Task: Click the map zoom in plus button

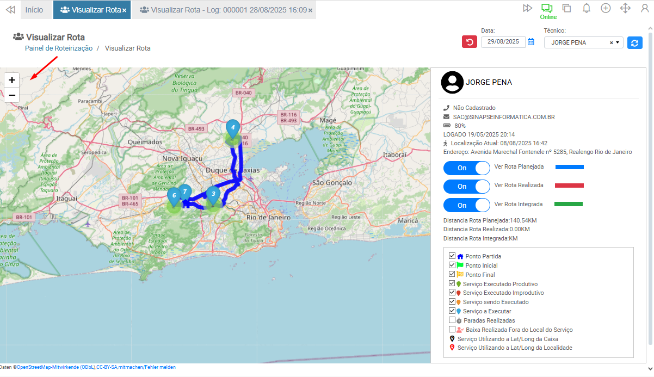Action: 11,80
